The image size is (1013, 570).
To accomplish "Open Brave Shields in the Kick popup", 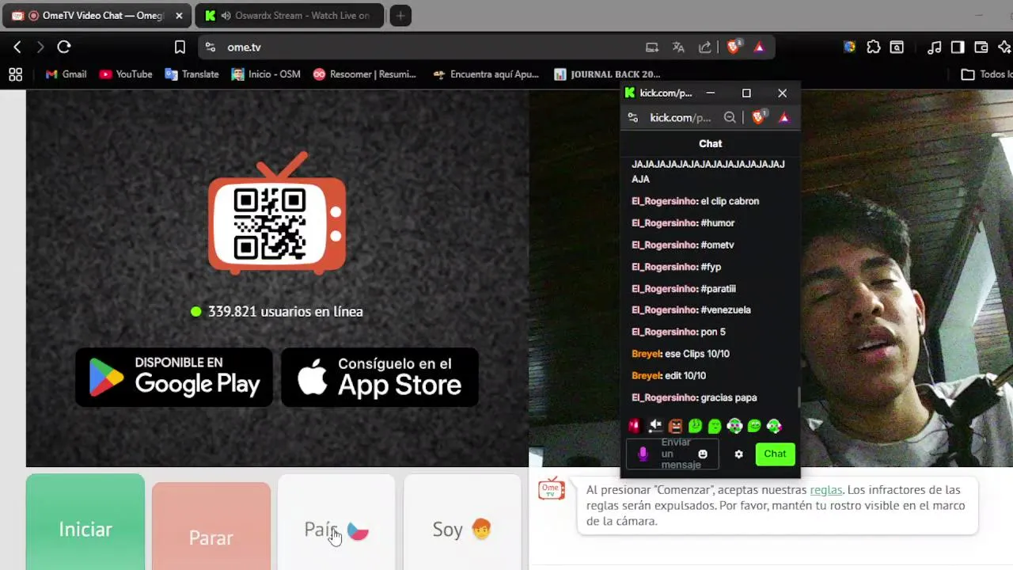I will click(758, 118).
